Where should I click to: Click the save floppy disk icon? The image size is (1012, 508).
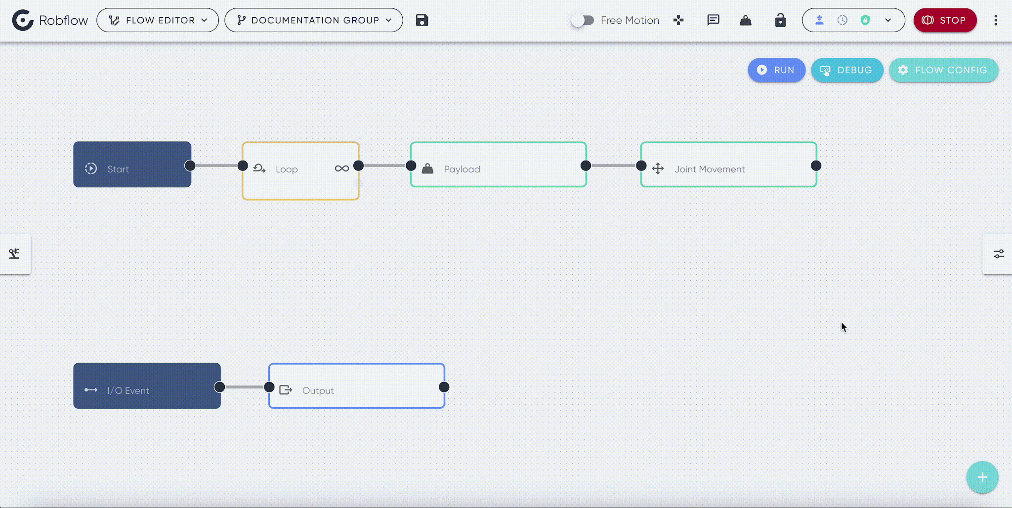click(422, 20)
